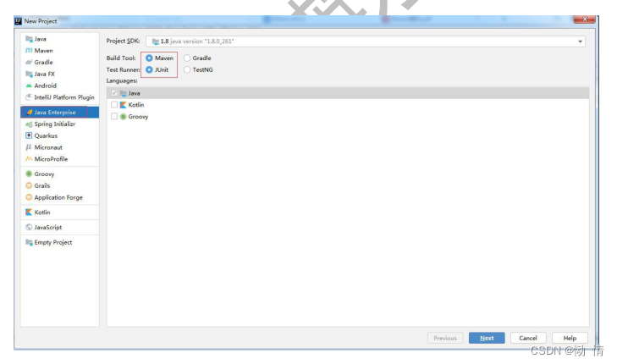Open Help for the New Project dialog
Viewport: 617px width, 364px height.
point(570,338)
